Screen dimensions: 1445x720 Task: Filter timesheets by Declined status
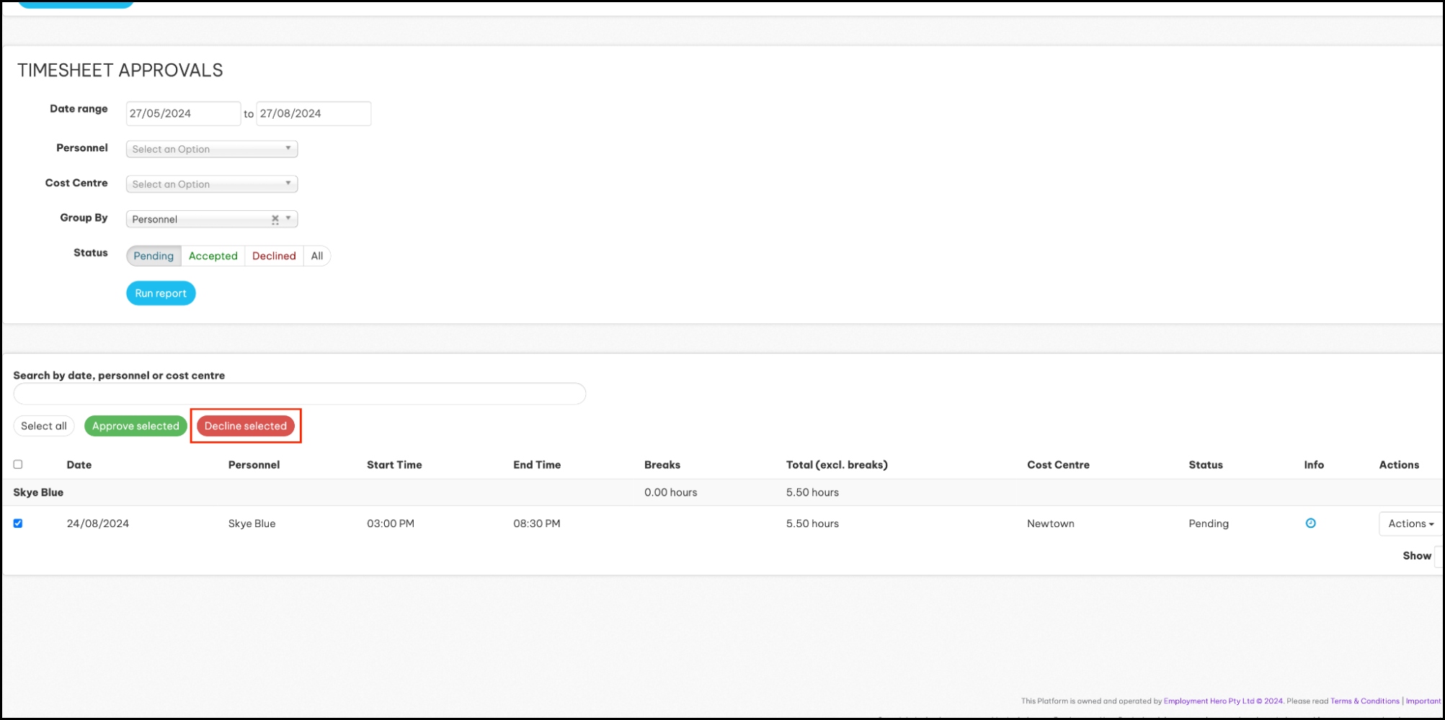click(274, 256)
